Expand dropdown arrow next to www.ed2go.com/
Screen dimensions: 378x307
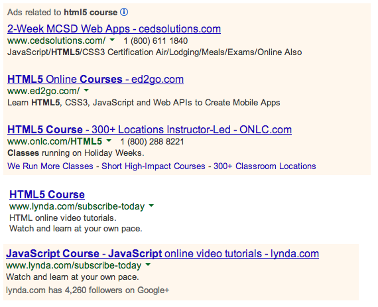coord(86,90)
